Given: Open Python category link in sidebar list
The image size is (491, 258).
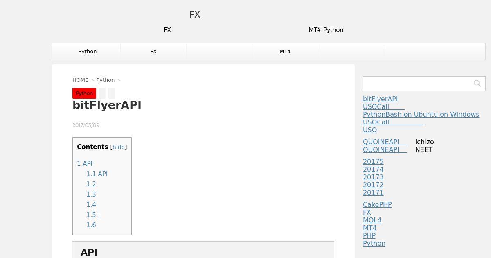Looking at the screenshot, I should tap(374, 244).
